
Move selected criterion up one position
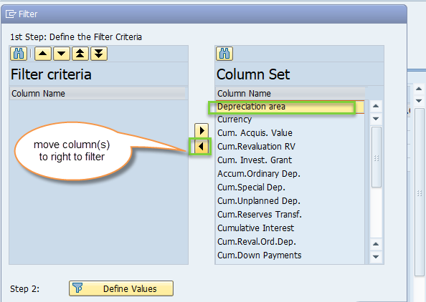pyautogui.click(x=43, y=54)
